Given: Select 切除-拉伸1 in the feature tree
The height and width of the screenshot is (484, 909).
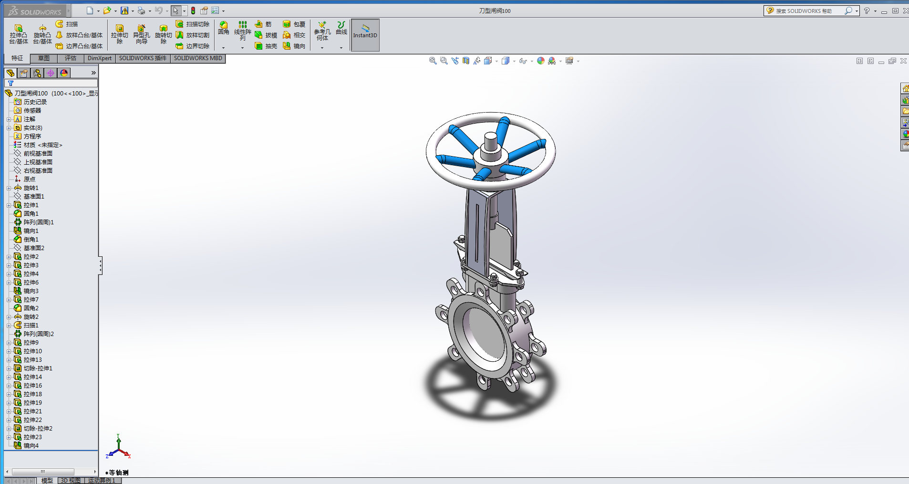Looking at the screenshot, I should 38,368.
